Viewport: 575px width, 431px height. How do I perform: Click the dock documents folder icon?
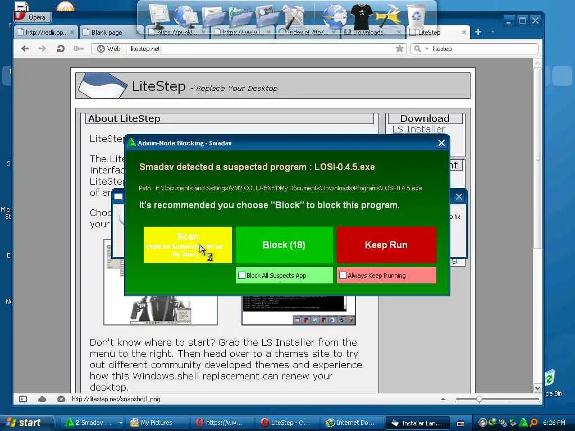point(214,16)
